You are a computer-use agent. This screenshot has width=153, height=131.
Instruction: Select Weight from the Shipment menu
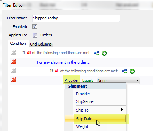tap(82, 126)
